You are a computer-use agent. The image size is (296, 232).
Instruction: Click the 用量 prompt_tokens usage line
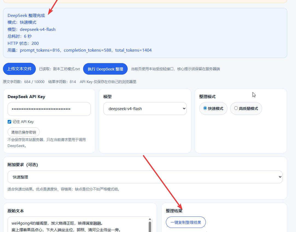coord(80,50)
